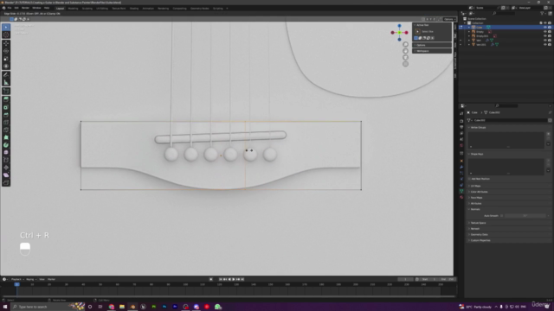
Task: Toggle Collection visibility eye icon
Action: 544,23
